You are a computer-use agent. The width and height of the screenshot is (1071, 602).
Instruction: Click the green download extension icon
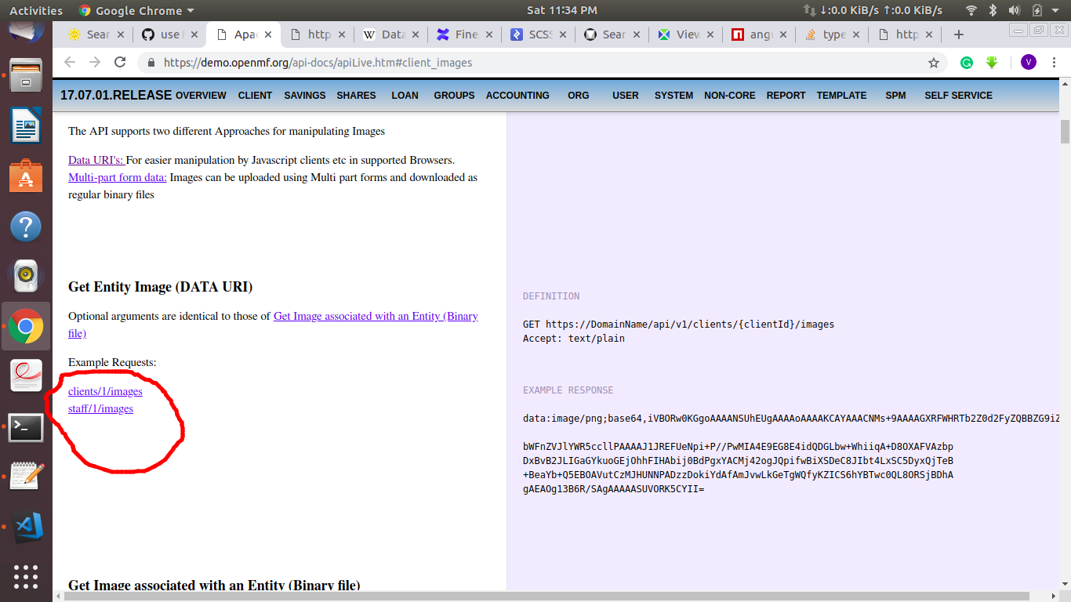pyautogui.click(x=992, y=63)
